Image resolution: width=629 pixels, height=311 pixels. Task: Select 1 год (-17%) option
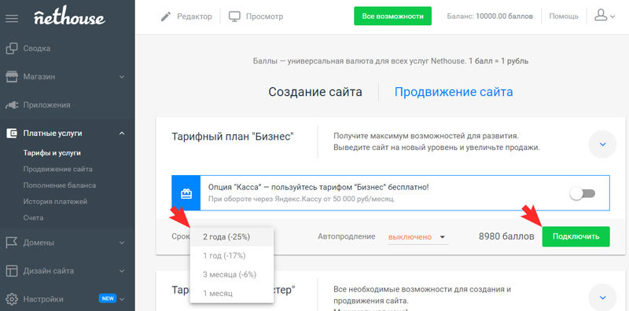(231, 256)
